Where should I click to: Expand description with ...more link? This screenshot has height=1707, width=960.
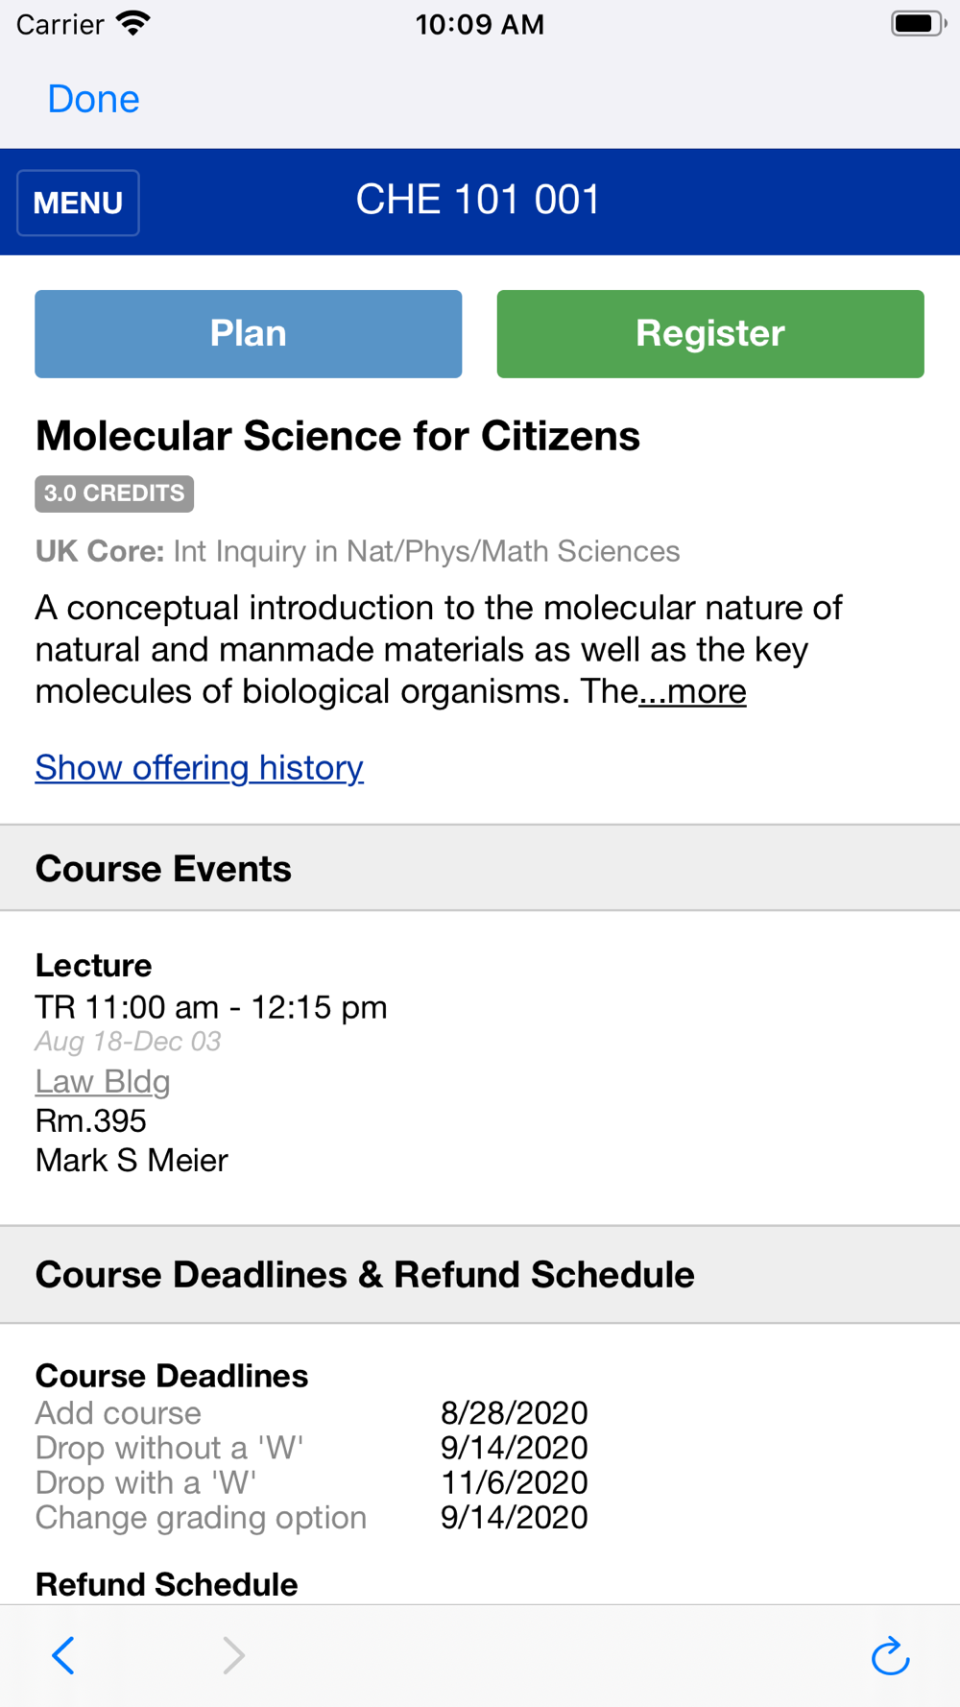click(693, 691)
